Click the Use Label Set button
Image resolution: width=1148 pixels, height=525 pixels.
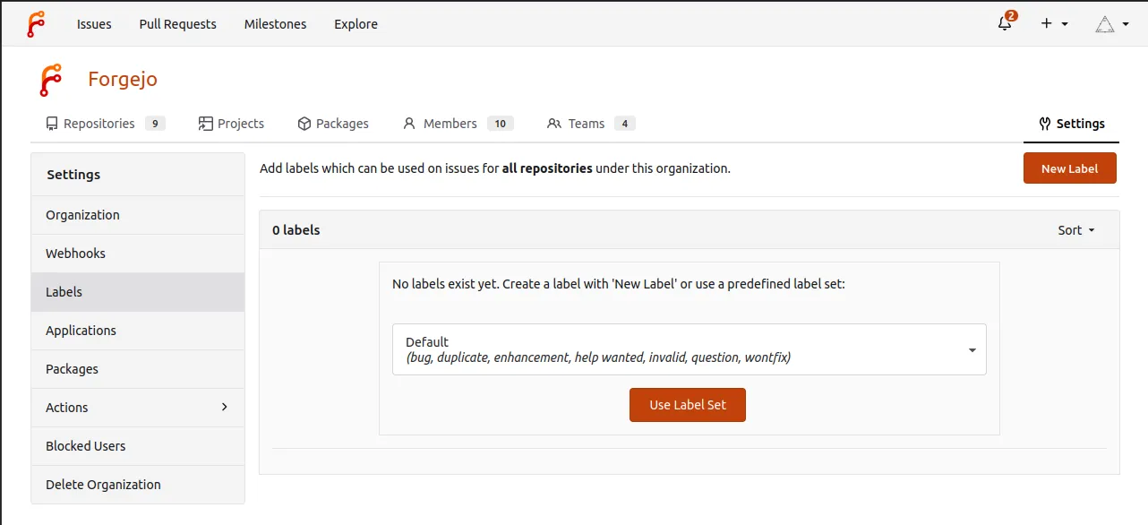click(687, 405)
